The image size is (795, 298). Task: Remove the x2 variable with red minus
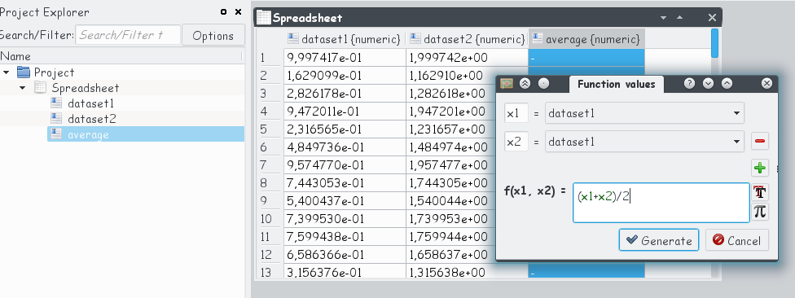(759, 141)
